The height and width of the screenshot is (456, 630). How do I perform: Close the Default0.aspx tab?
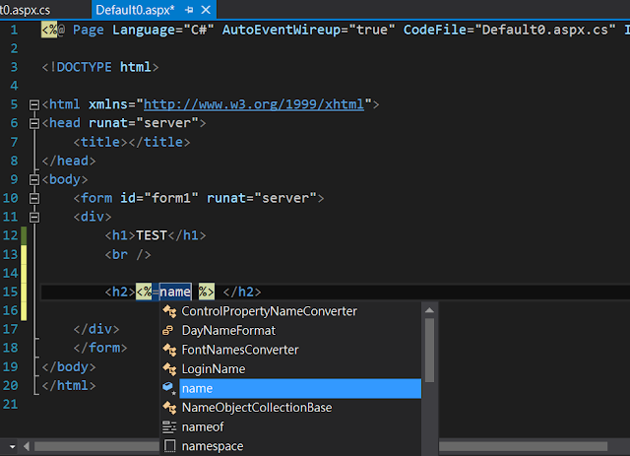[206, 10]
